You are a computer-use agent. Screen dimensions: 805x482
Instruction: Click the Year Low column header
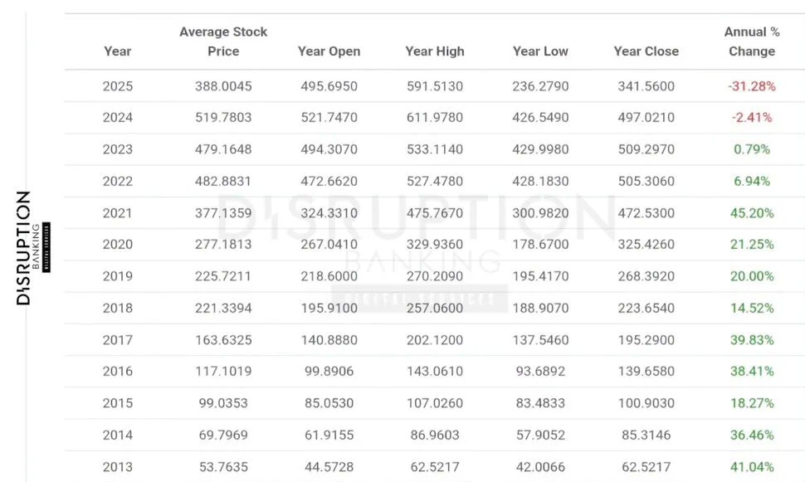point(540,51)
